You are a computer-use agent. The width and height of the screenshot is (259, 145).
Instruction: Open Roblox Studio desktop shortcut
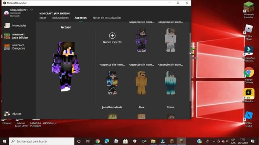[x=249, y=119]
